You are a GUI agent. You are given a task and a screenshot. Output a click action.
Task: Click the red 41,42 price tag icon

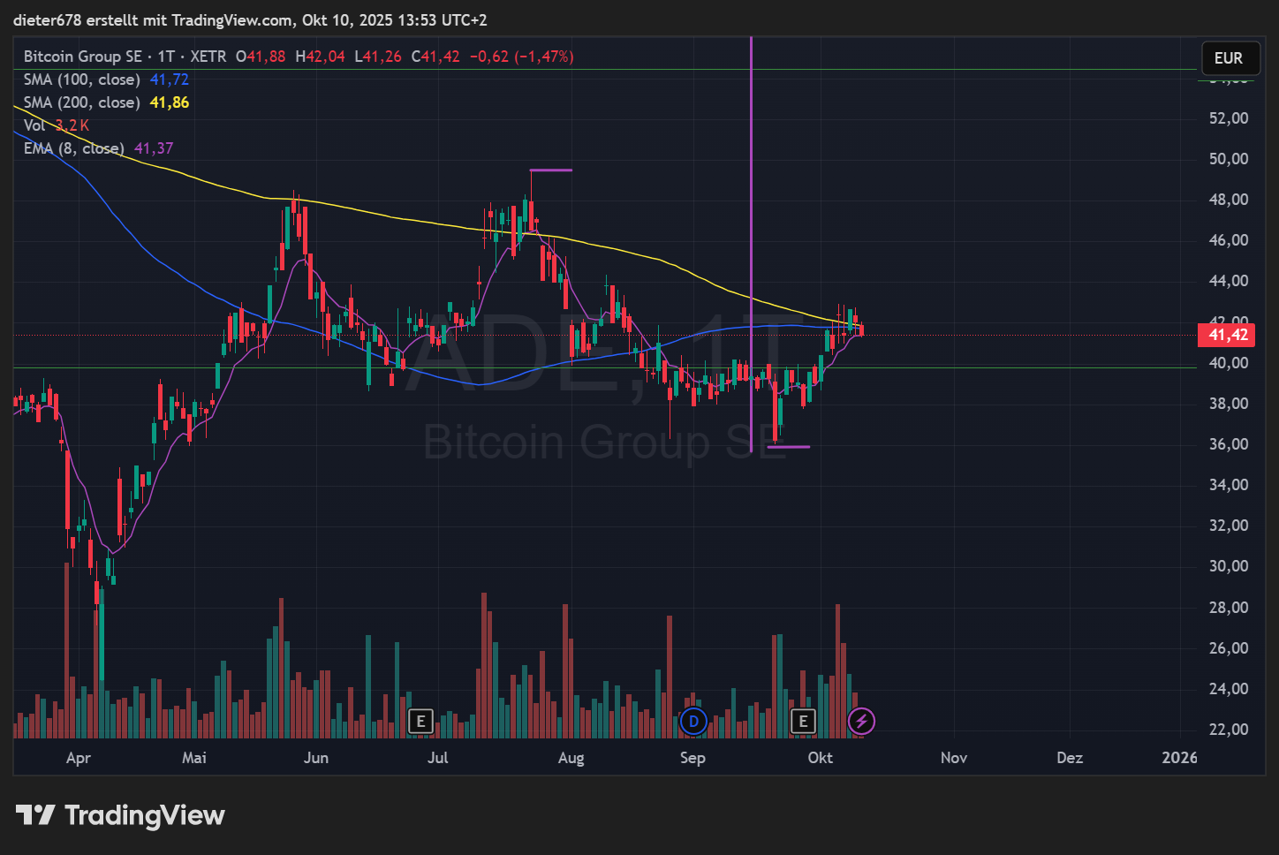[1226, 335]
